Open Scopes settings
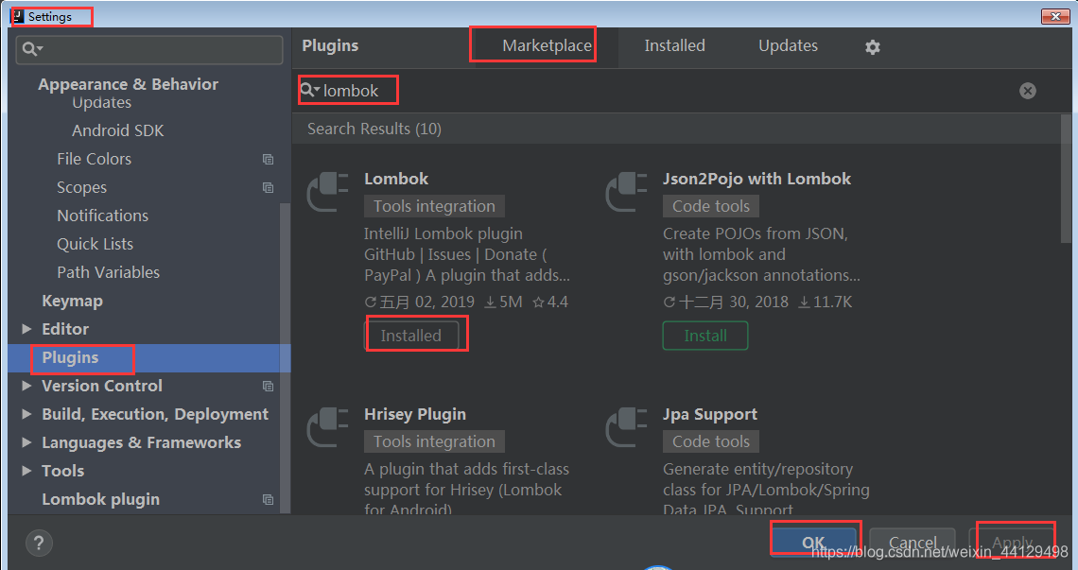This screenshot has width=1078, height=570. point(82,188)
